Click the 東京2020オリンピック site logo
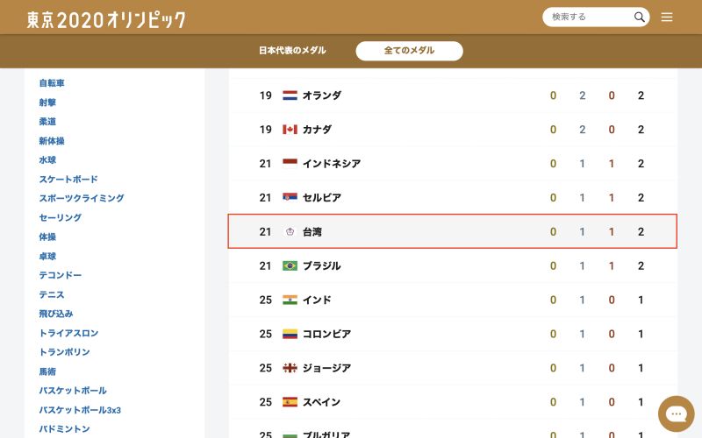 (106, 19)
